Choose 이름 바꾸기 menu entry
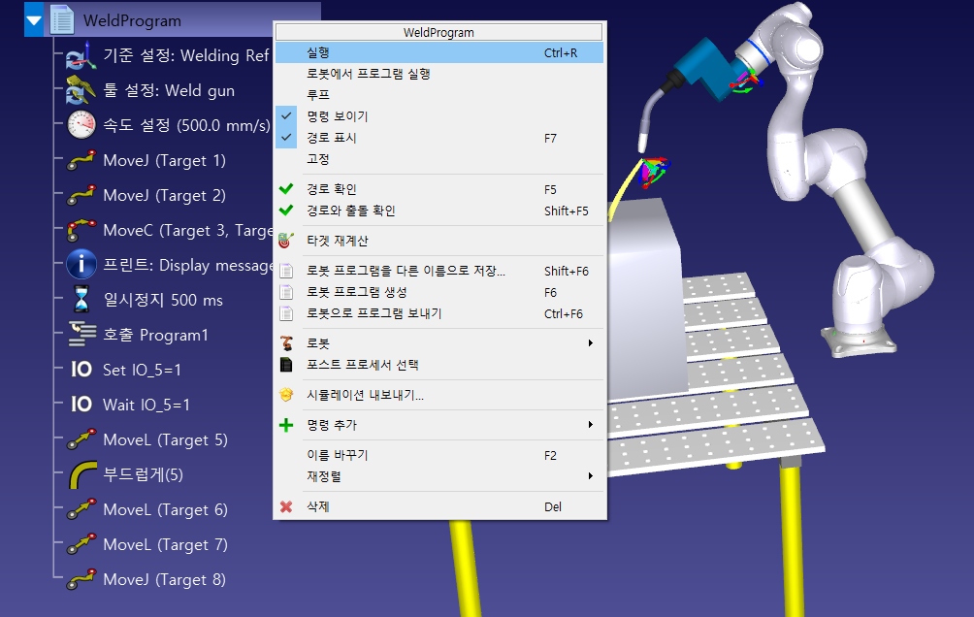The image size is (974, 617). click(439, 455)
